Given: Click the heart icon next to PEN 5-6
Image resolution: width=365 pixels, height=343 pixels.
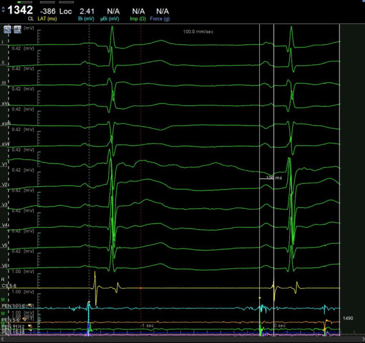Looking at the screenshot, I should [x=24, y=319].
